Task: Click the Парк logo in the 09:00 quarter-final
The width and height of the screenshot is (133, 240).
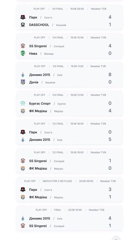Action: click(23, 17)
